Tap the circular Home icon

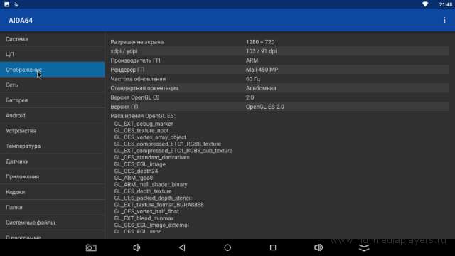pos(227,247)
